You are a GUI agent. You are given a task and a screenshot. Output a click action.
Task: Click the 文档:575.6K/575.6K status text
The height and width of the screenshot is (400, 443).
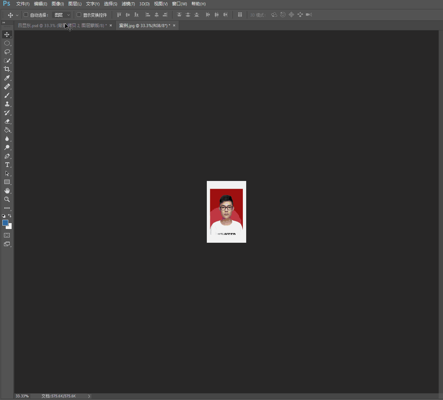(59, 396)
